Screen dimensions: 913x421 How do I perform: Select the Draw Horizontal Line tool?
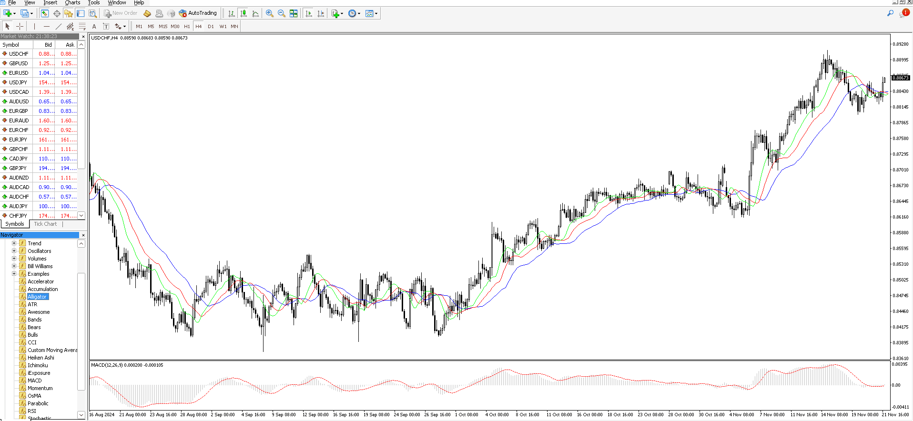pyautogui.click(x=46, y=26)
